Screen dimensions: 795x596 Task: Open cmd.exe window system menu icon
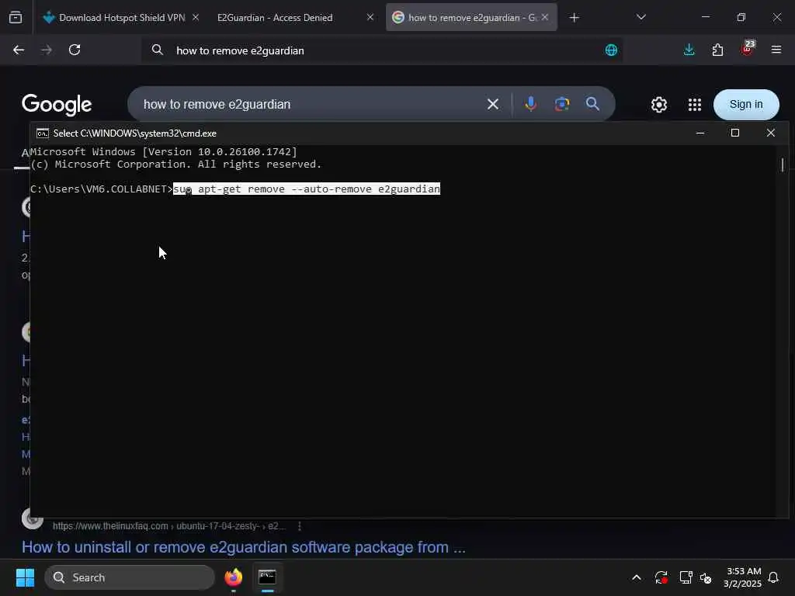pyautogui.click(x=43, y=133)
